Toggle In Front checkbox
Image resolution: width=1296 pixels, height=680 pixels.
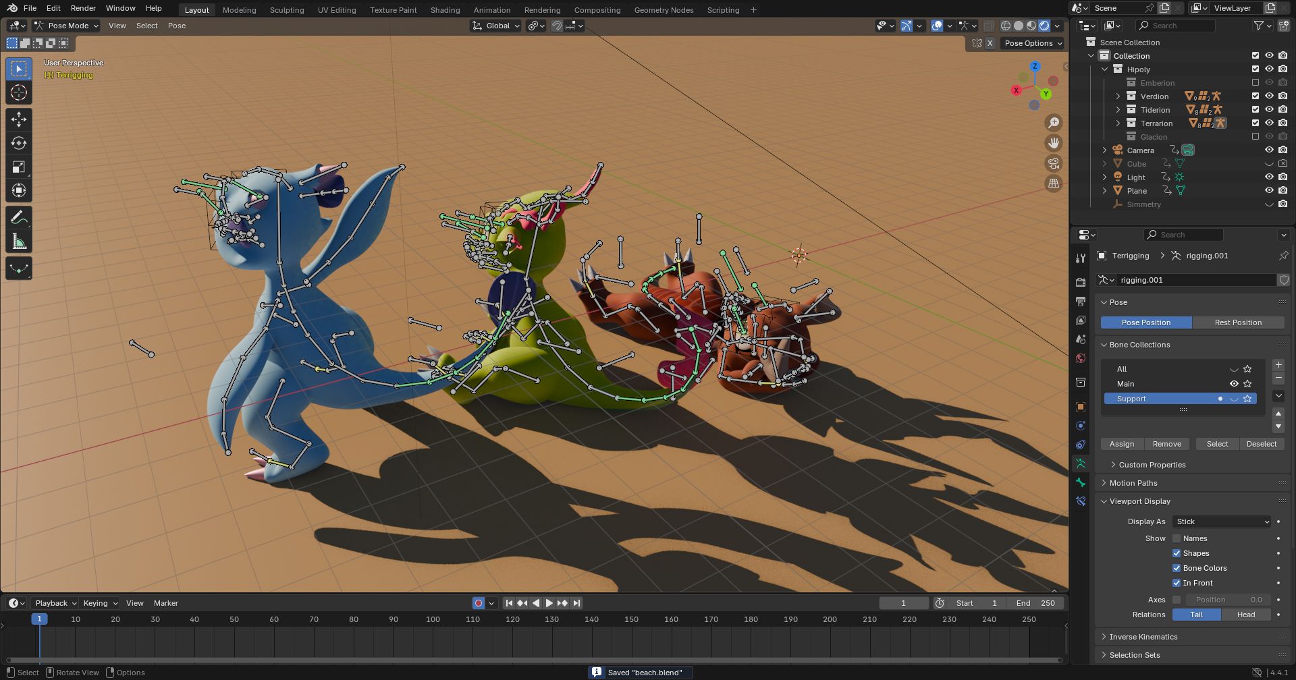pos(1177,583)
